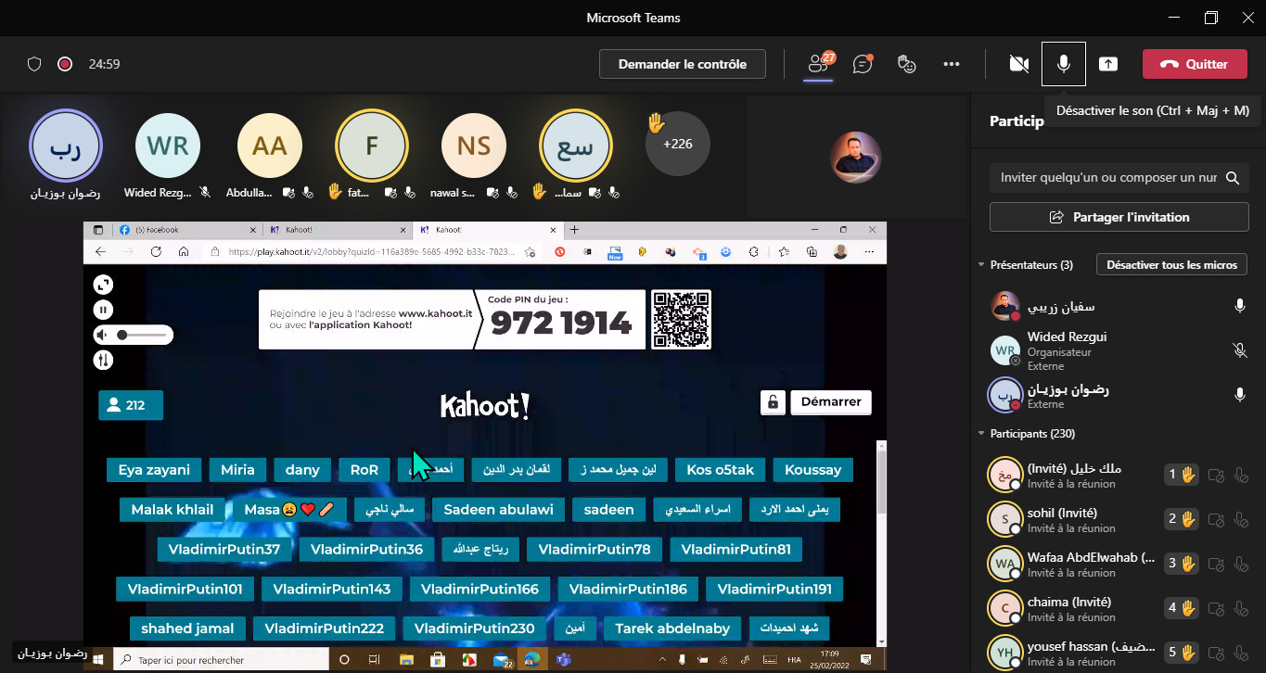Click the Eya zayani player name
This screenshot has height=673, width=1266.
[x=154, y=470]
